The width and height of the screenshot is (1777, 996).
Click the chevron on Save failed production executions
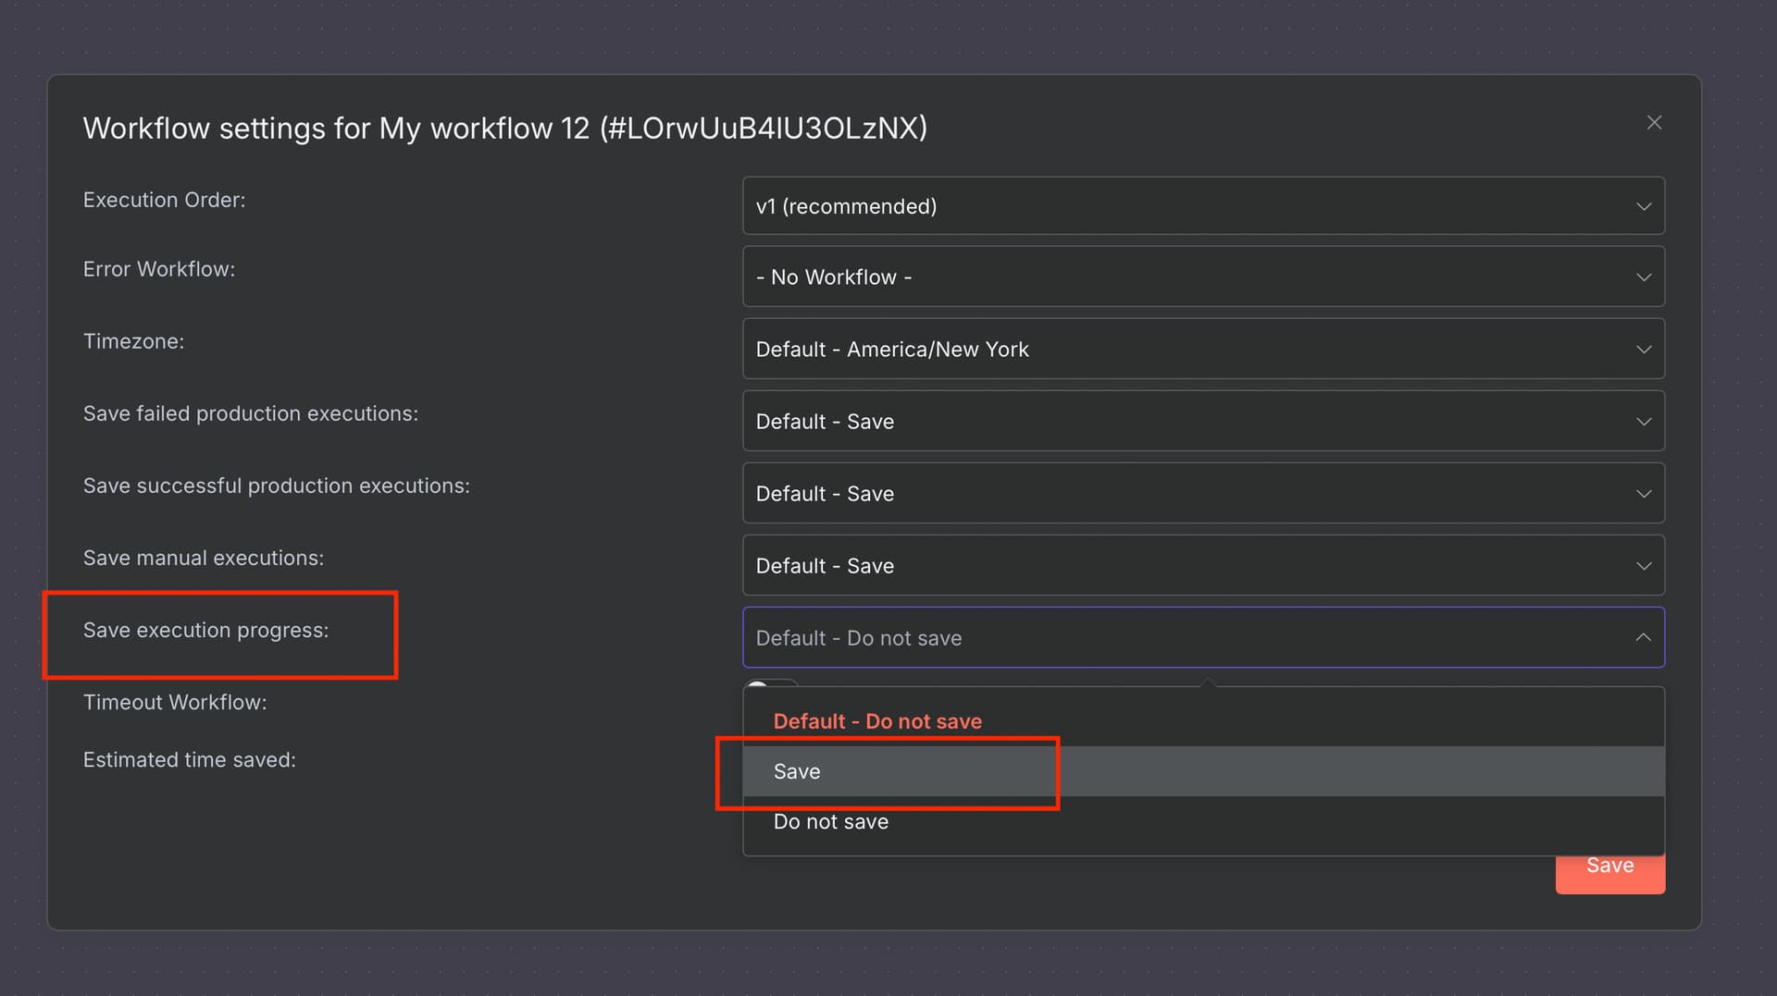(x=1644, y=421)
